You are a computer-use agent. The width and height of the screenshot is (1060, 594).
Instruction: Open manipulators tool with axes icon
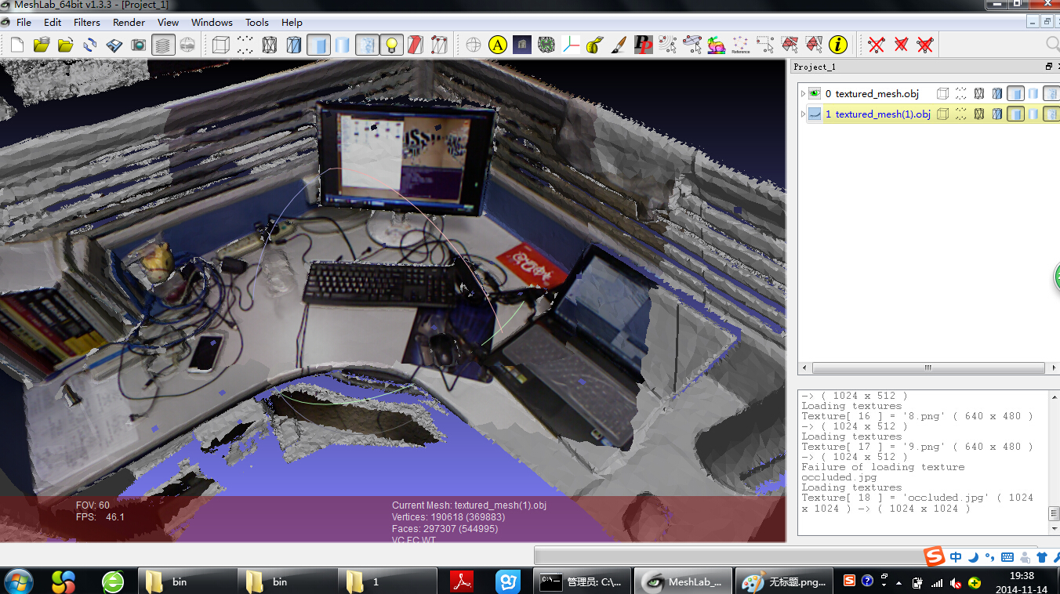[x=571, y=45]
